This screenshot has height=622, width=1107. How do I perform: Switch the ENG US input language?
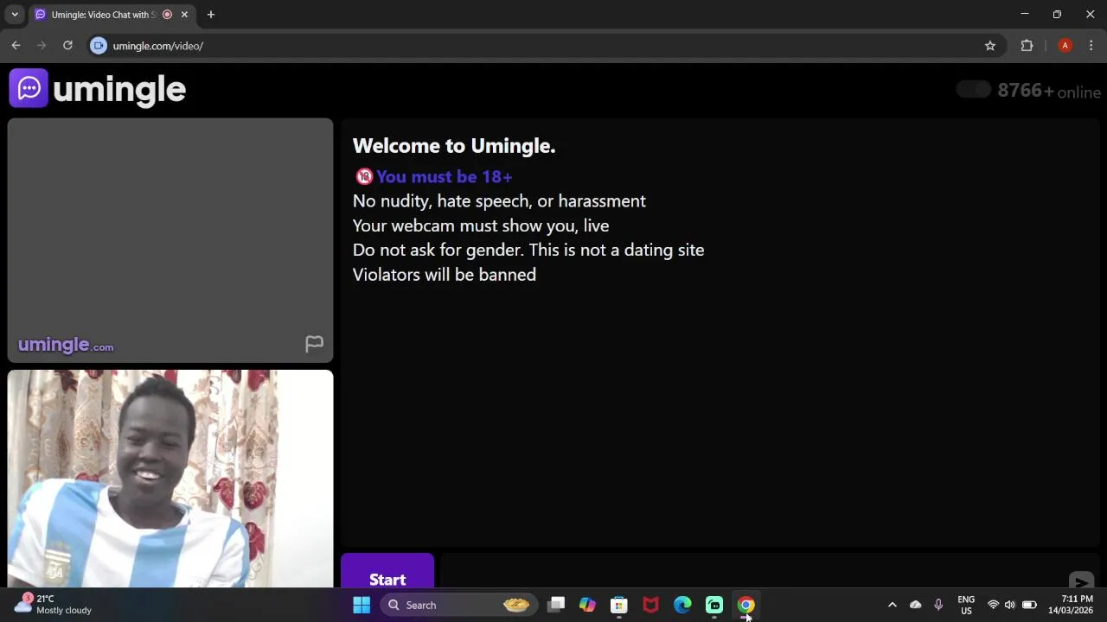(966, 605)
